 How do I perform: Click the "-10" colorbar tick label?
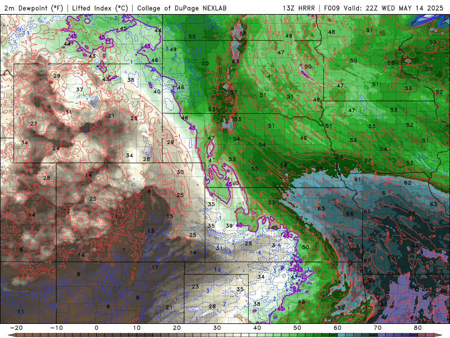(56, 328)
